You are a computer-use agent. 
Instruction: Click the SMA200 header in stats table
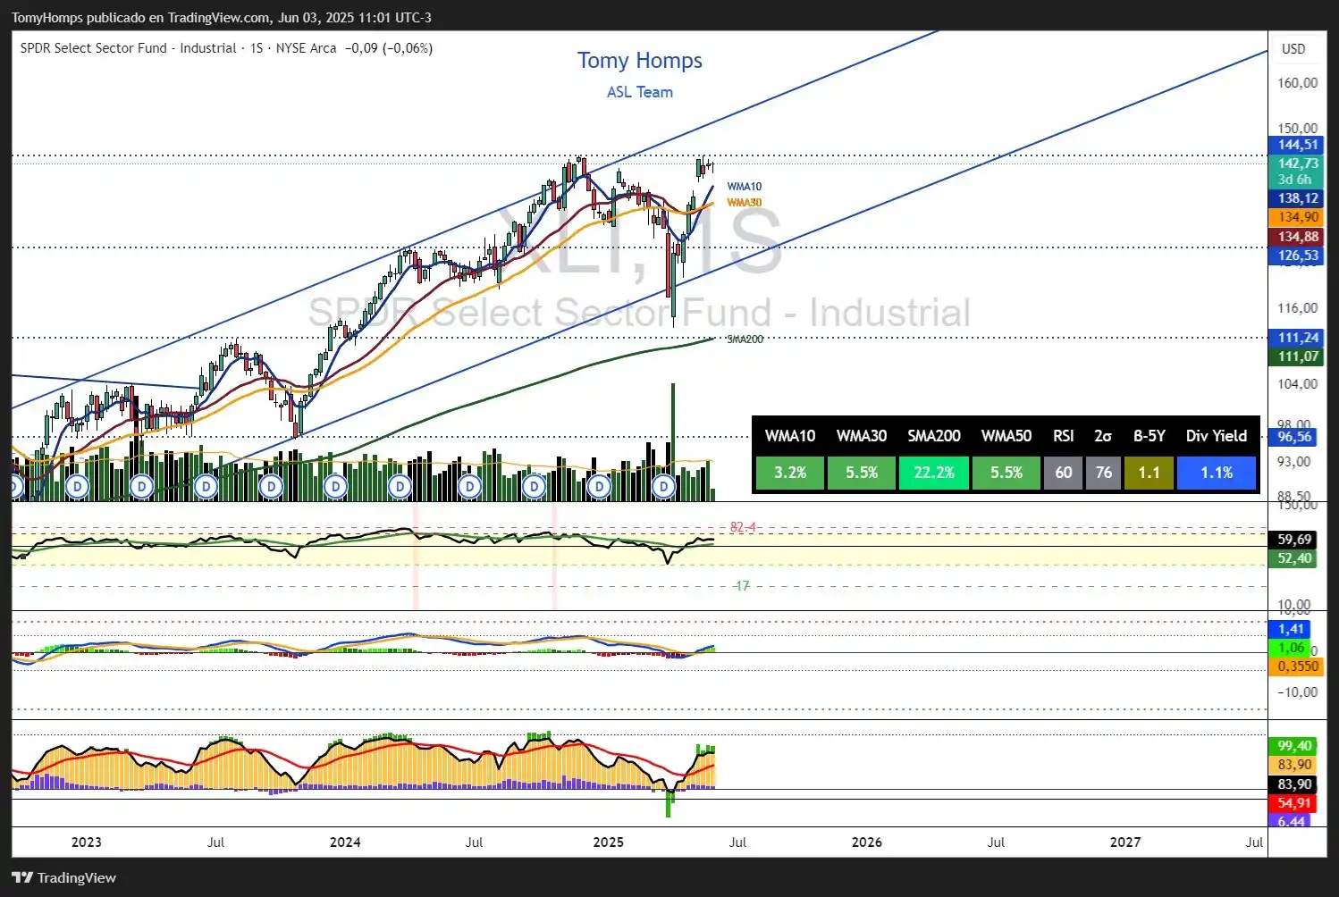click(934, 436)
